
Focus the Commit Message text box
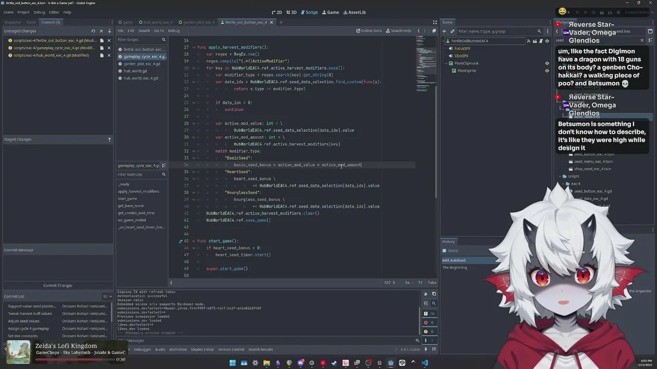click(x=57, y=266)
